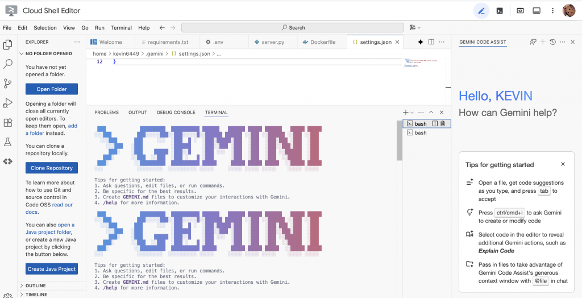Show the Problems panel tab
The width and height of the screenshot is (582, 298).
tap(106, 112)
